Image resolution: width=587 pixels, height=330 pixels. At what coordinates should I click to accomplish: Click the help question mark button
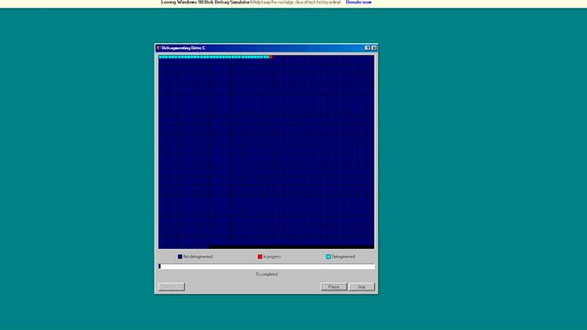(x=368, y=48)
